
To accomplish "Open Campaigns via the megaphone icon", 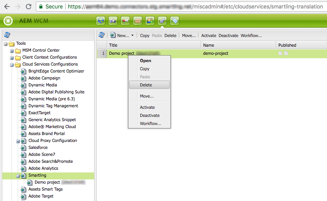I will (125, 21).
